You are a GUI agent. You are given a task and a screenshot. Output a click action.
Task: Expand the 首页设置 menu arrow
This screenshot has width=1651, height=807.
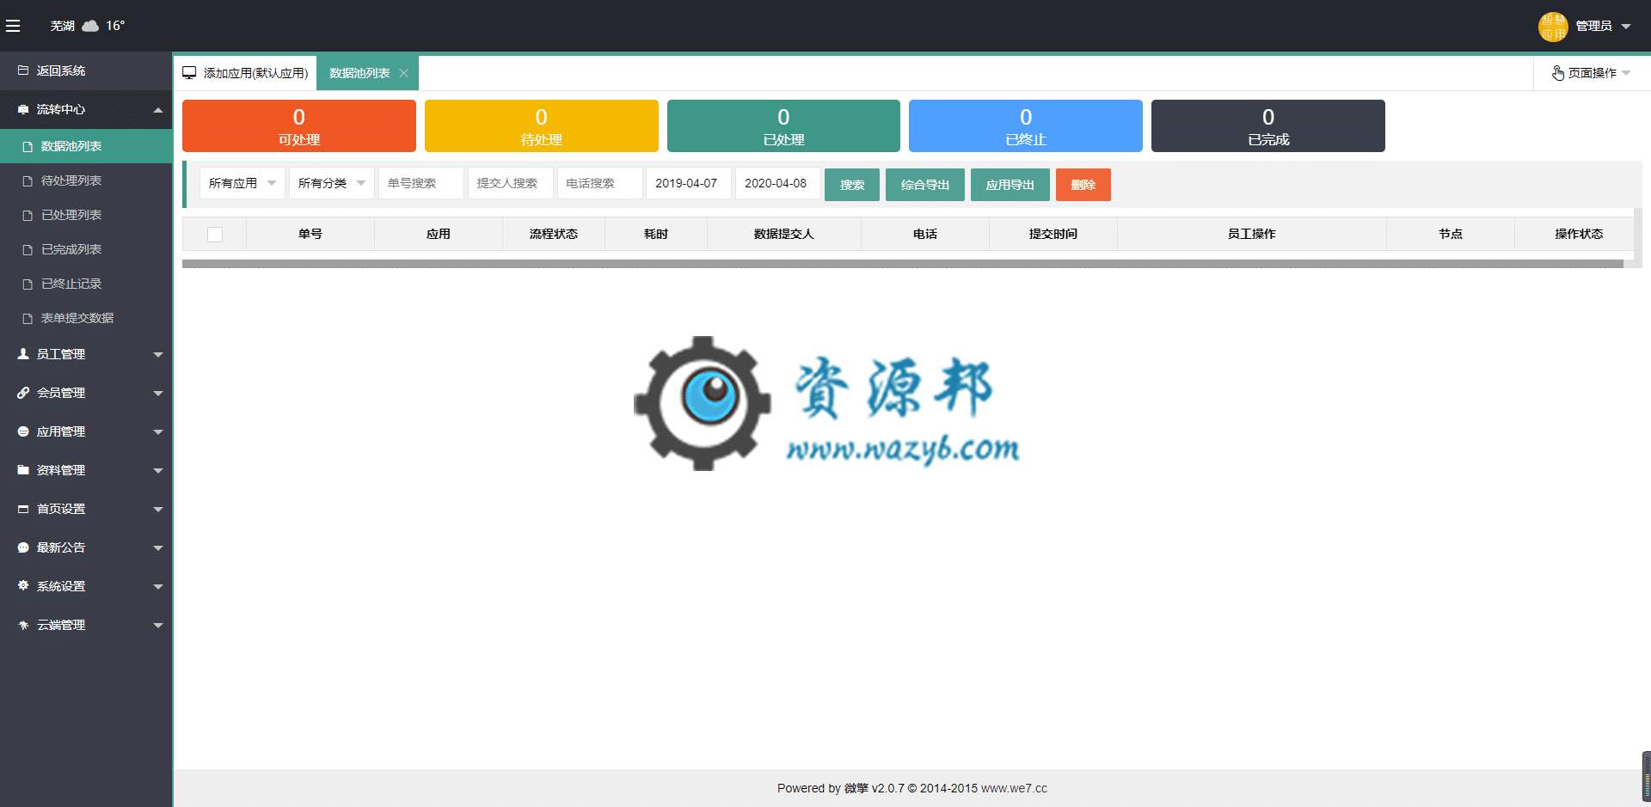(158, 509)
